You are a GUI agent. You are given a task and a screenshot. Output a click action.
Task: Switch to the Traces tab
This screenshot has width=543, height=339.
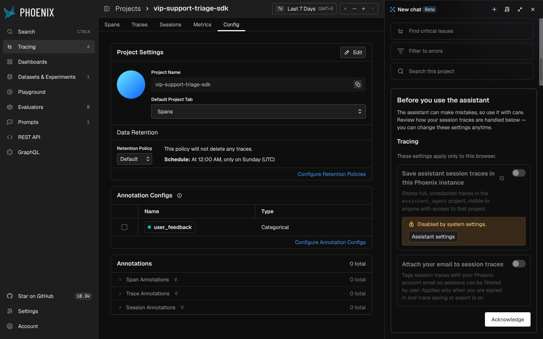coord(140,24)
